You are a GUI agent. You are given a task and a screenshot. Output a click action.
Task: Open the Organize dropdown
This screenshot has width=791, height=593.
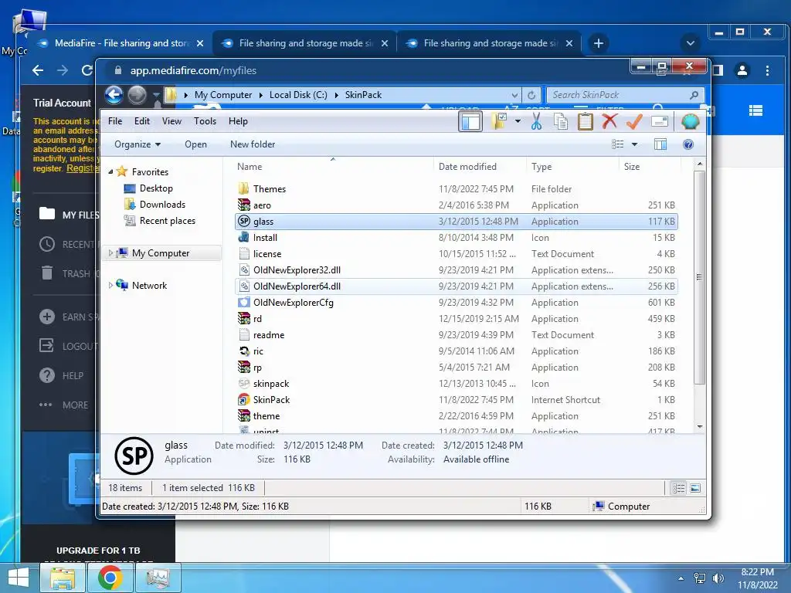pos(137,144)
